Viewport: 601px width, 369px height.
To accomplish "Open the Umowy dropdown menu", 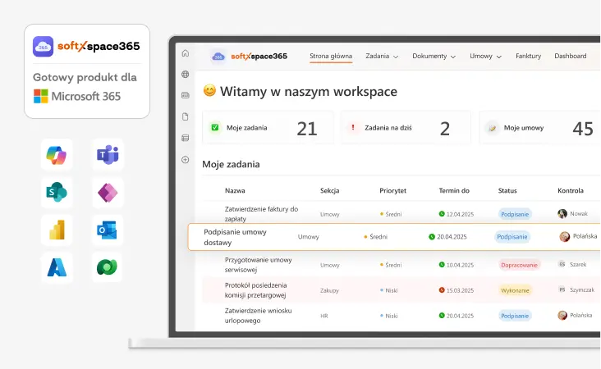I will (x=485, y=57).
